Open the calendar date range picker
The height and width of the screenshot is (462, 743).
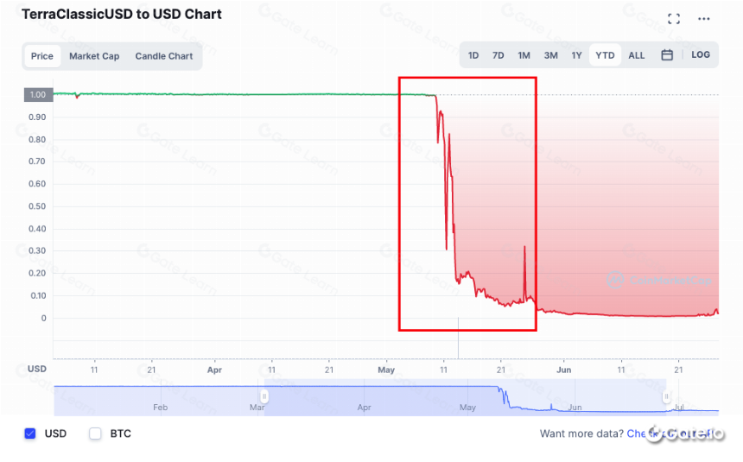(667, 55)
